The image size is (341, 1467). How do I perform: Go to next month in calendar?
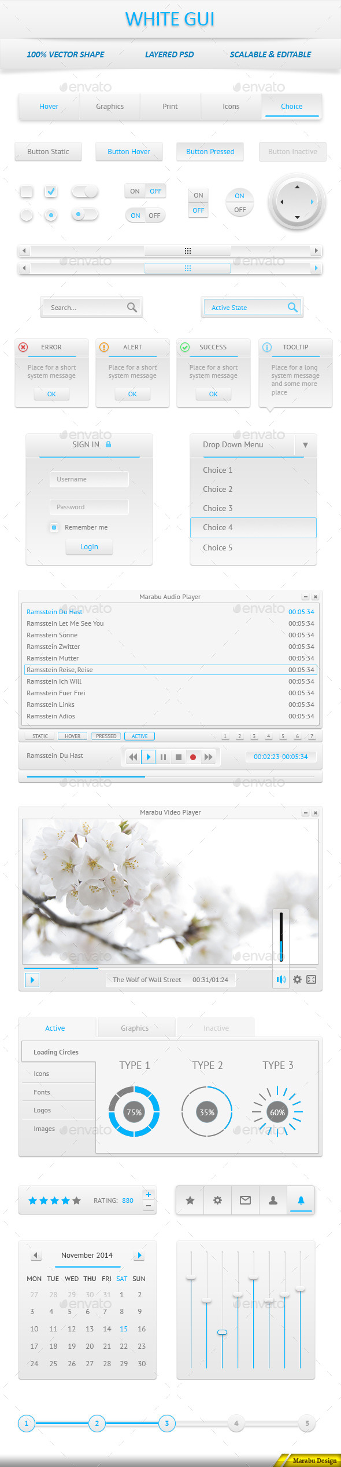tap(139, 1255)
